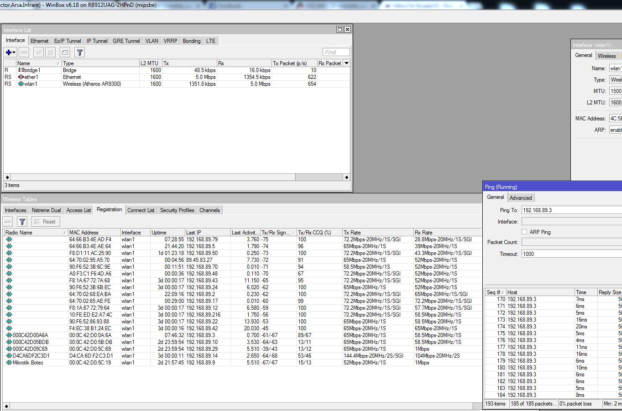Image resolution: width=622 pixels, height=411 pixels.
Task: Click the blue plus Add interface button
Action: (10, 52)
